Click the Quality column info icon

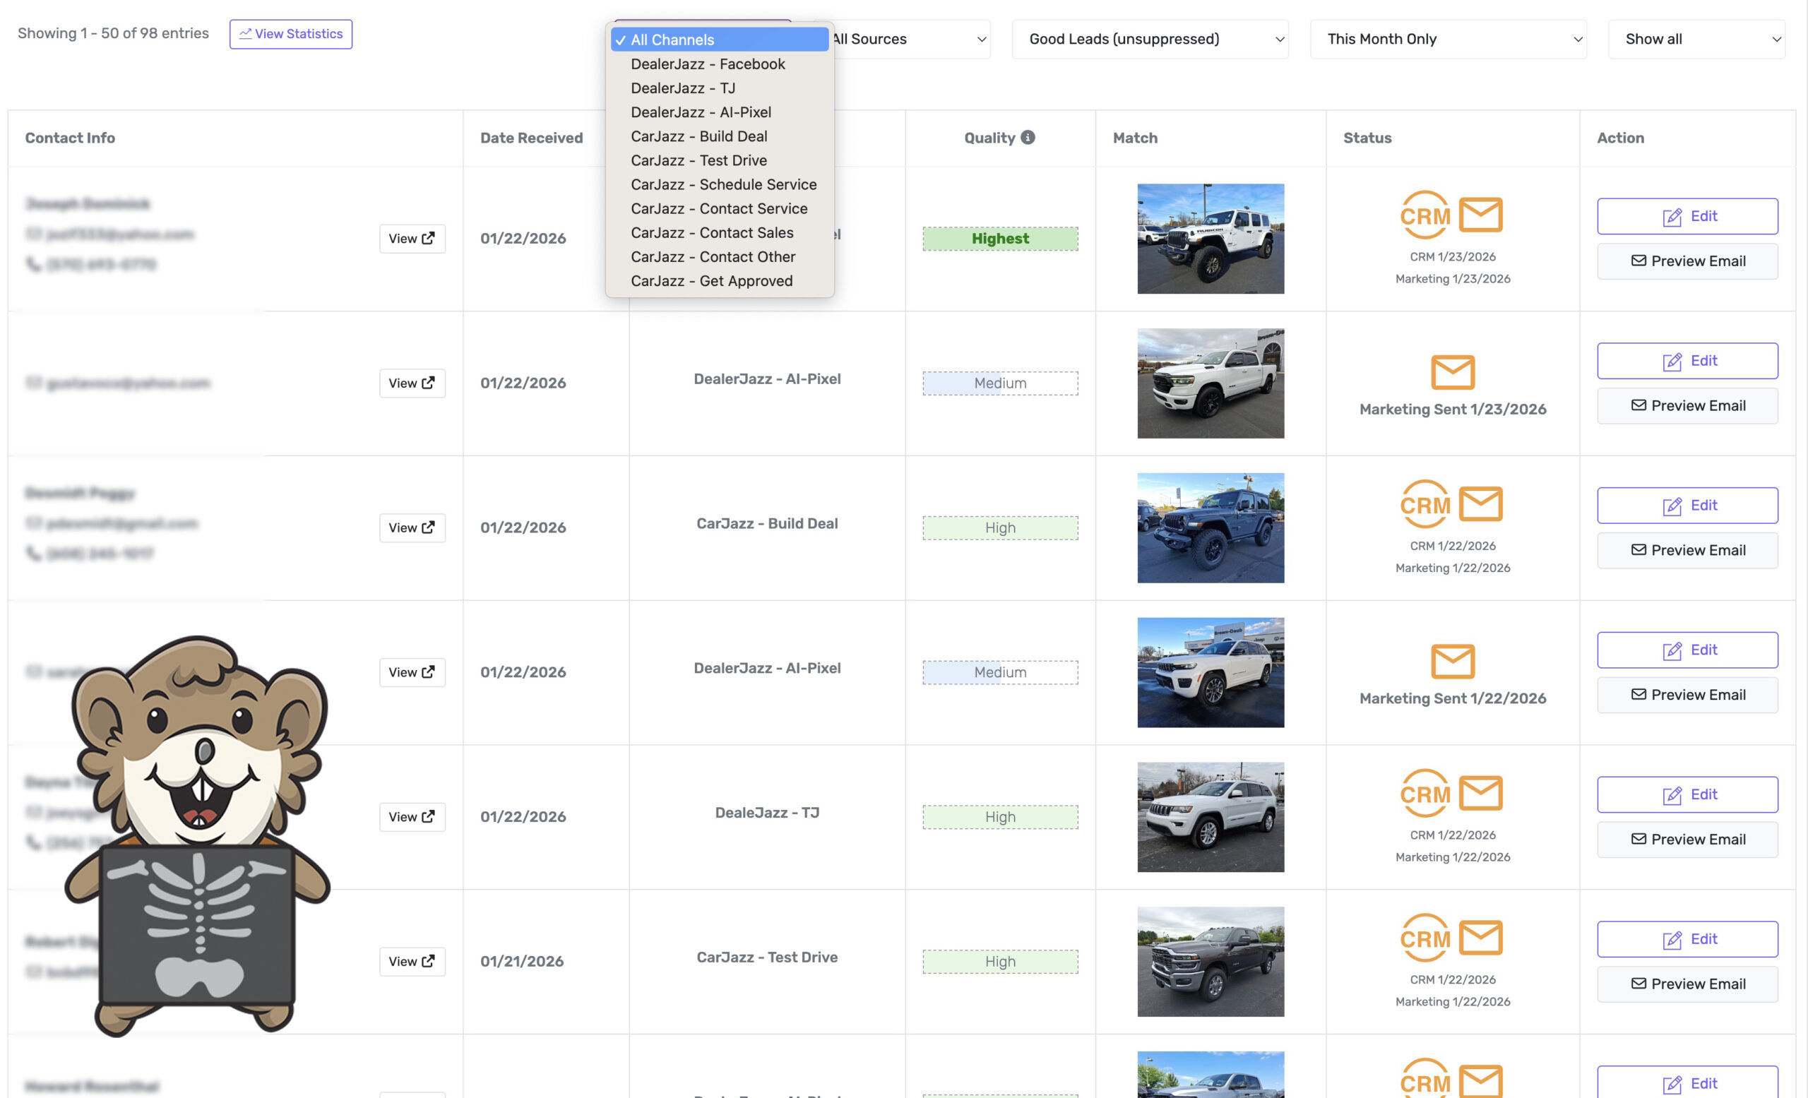click(x=1028, y=137)
